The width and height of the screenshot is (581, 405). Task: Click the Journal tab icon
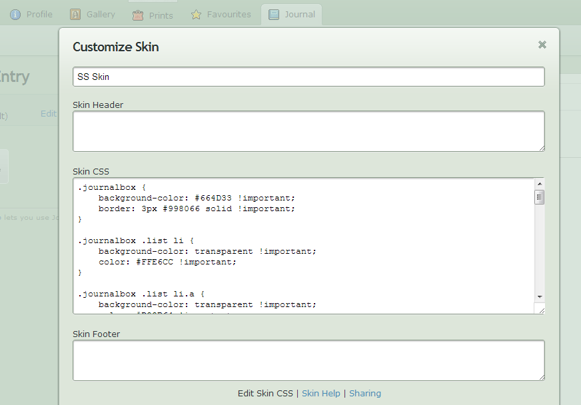point(274,14)
